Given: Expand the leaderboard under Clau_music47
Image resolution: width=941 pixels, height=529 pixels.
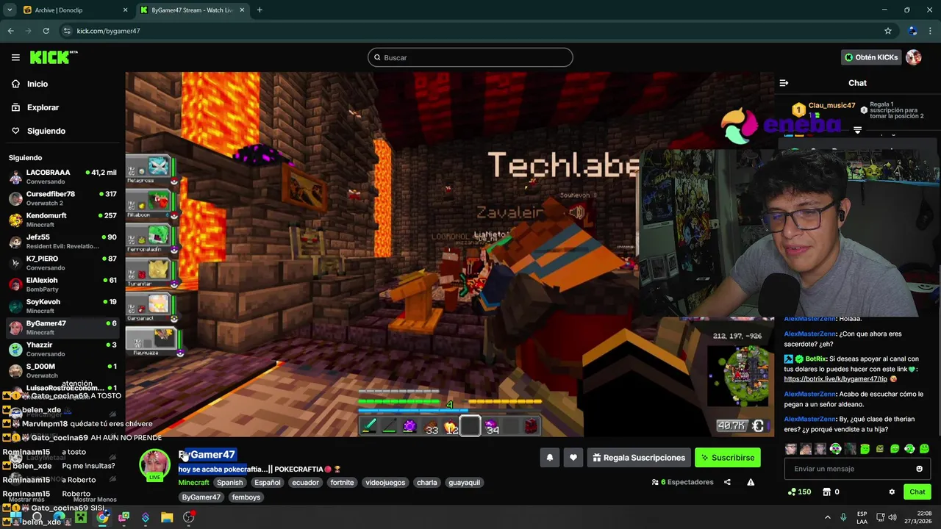Looking at the screenshot, I should coord(857,130).
